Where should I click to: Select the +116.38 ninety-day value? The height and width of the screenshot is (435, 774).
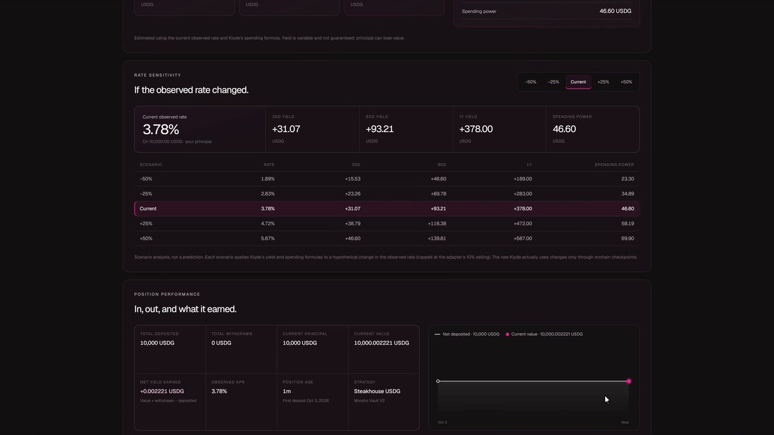coord(437,224)
